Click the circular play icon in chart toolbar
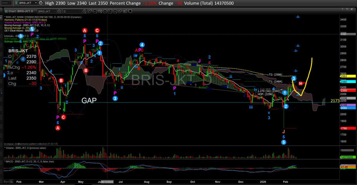The width and height of the screenshot is (357, 185). [105, 11]
